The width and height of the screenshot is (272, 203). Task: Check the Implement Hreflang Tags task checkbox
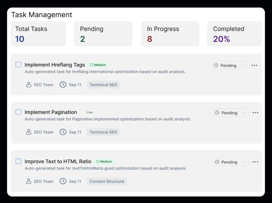click(x=18, y=64)
